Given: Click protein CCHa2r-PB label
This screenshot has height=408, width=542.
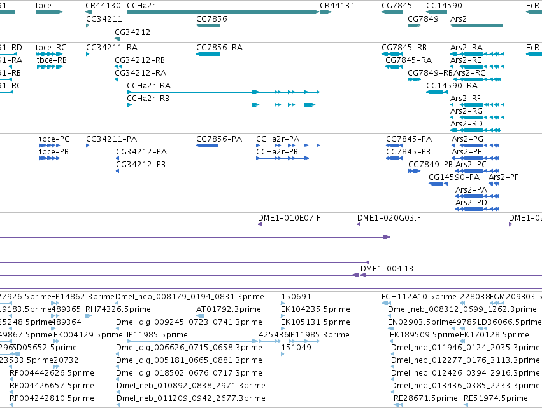Looking at the screenshot, I should (x=277, y=152).
